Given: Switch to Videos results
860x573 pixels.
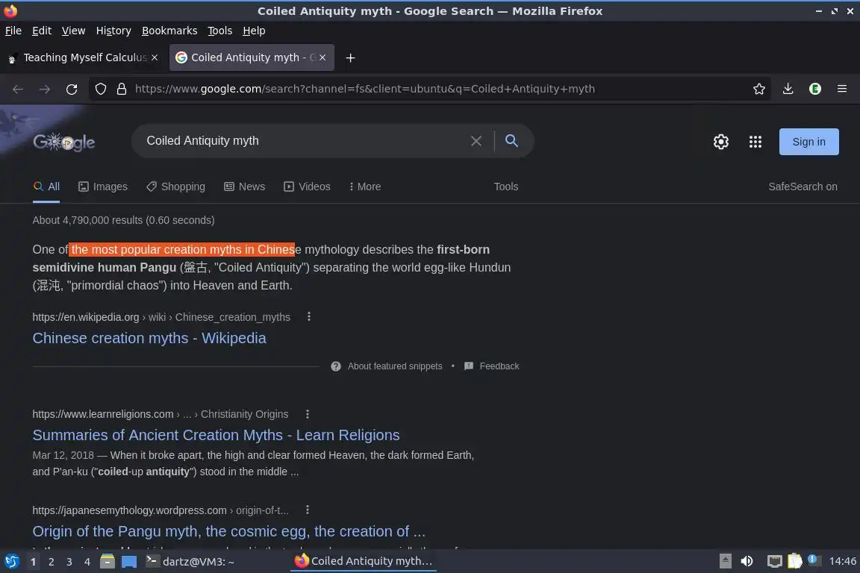Looking at the screenshot, I should [x=307, y=187].
